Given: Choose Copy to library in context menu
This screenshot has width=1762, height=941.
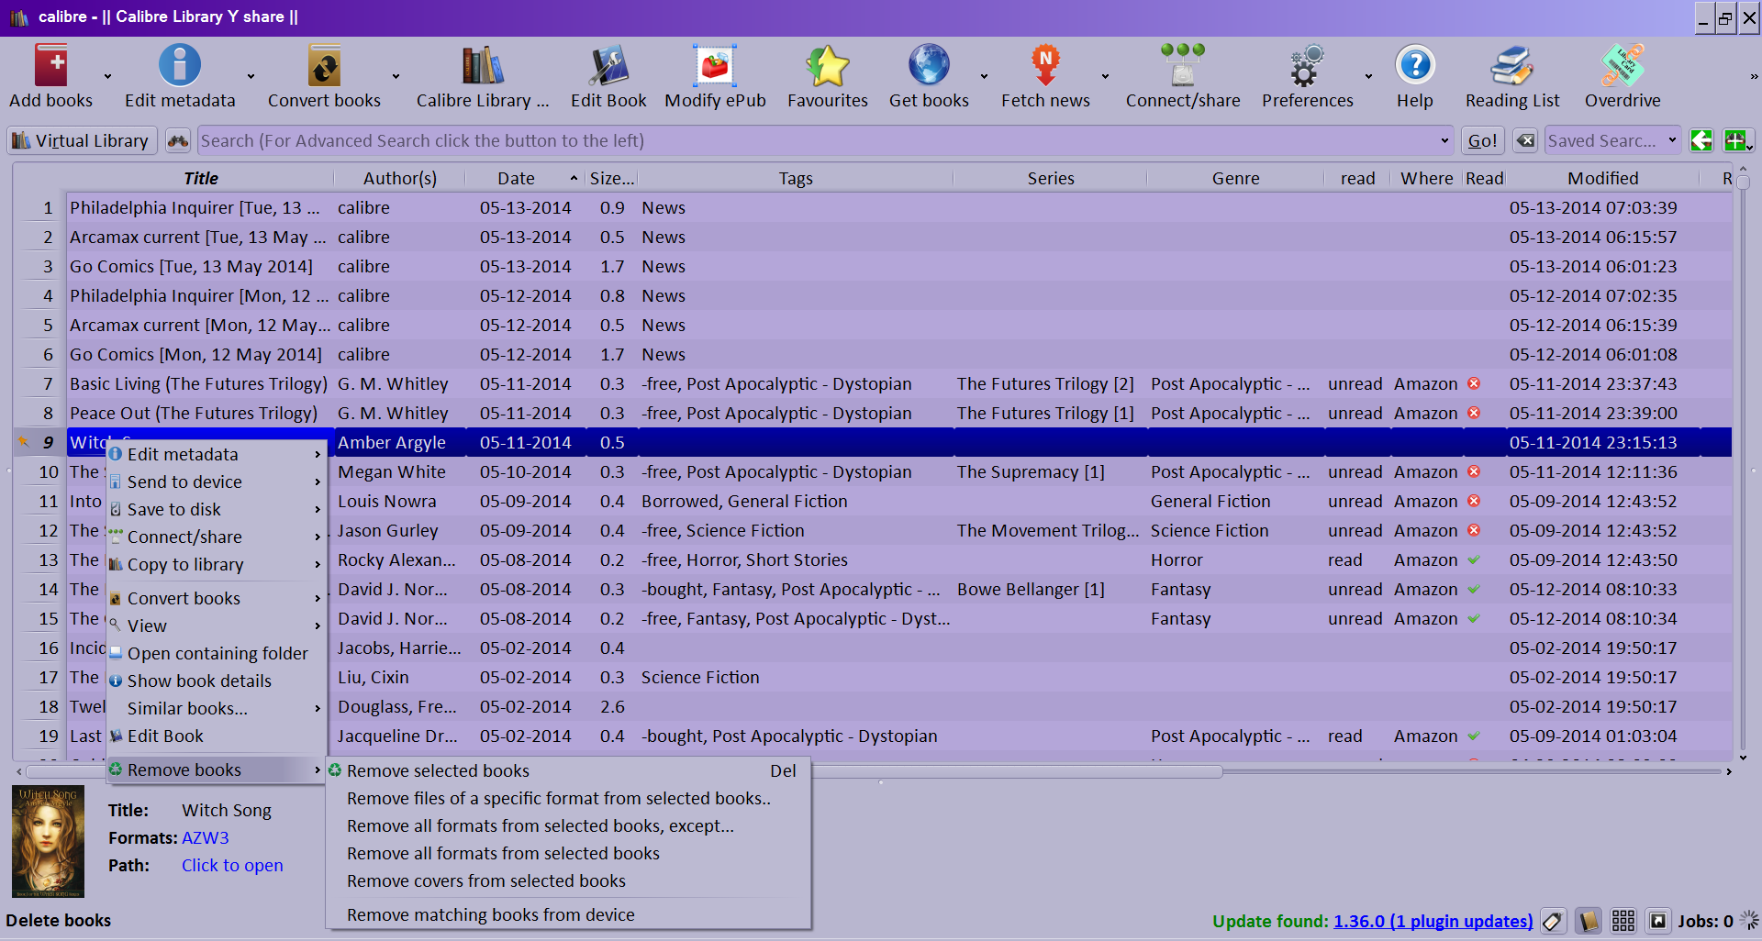Looking at the screenshot, I should pos(217,564).
